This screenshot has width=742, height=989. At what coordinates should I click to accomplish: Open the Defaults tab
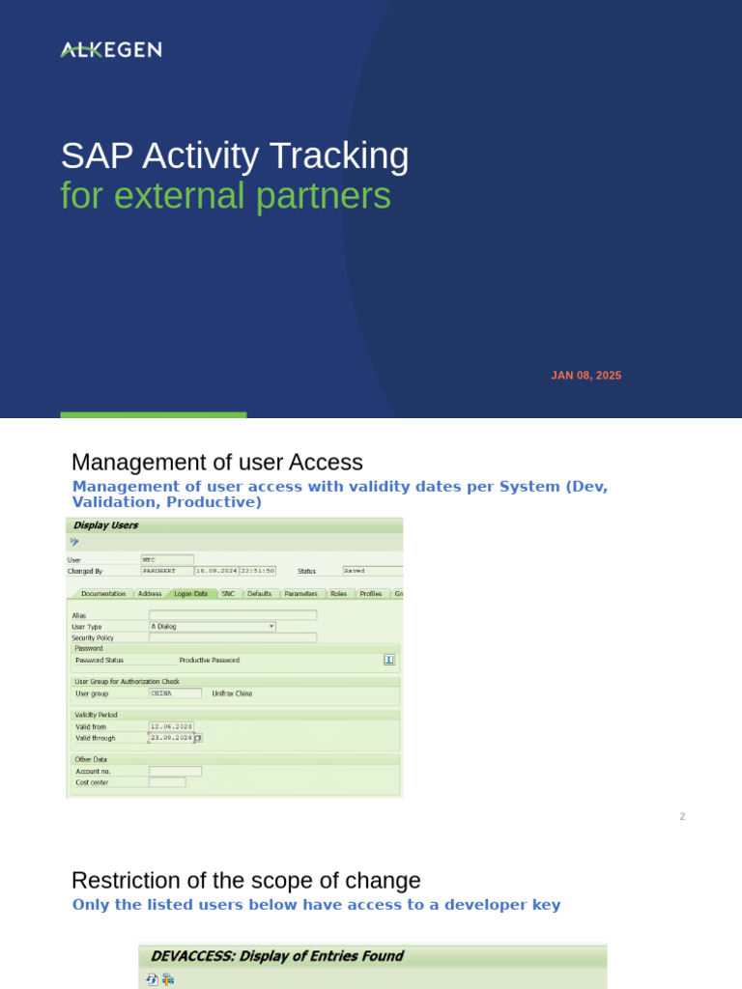click(259, 594)
